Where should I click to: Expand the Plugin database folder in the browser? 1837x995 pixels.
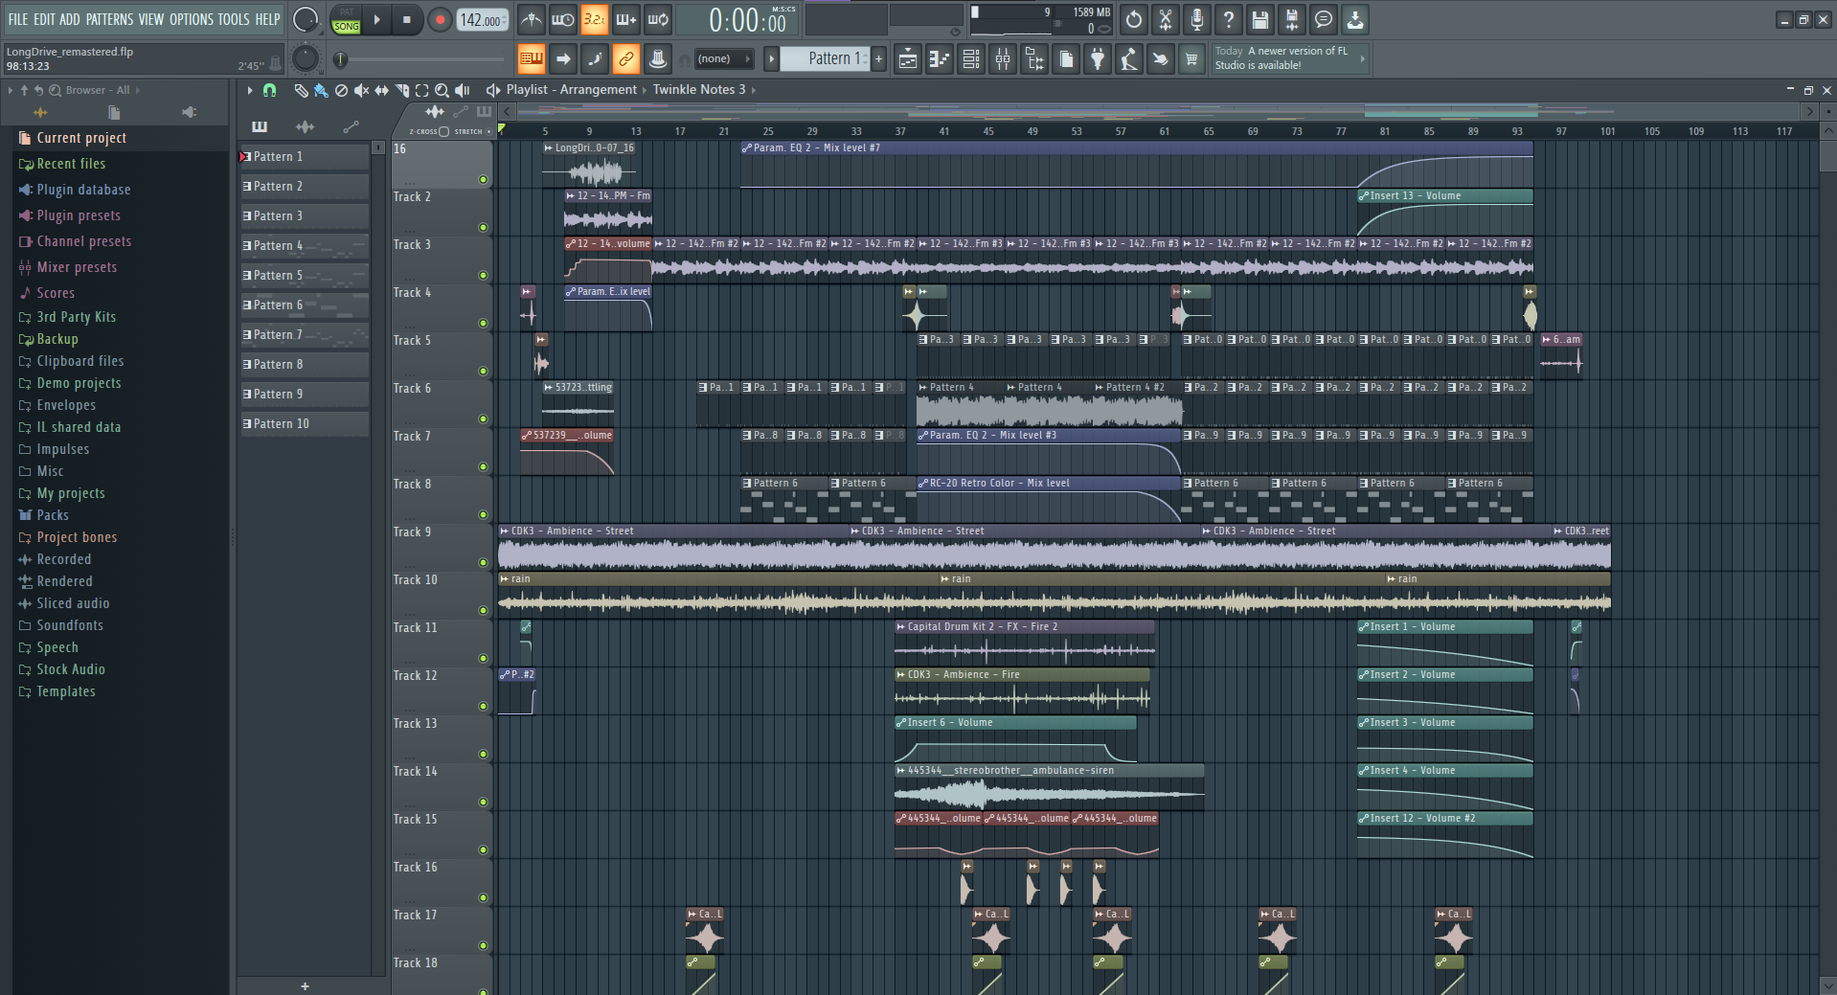[x=83, y=190]
